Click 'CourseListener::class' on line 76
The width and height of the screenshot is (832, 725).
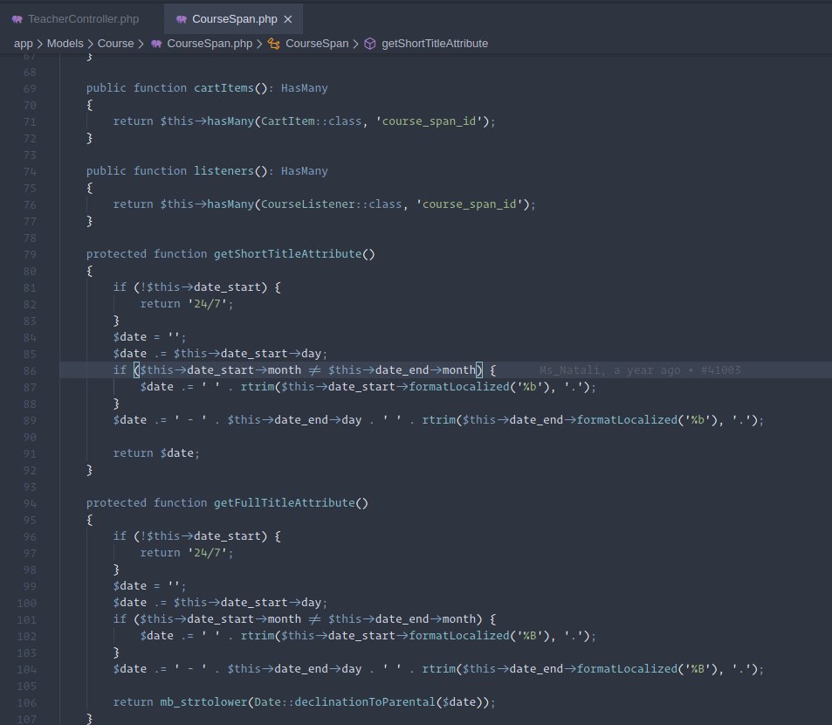[x=331, y=204]
